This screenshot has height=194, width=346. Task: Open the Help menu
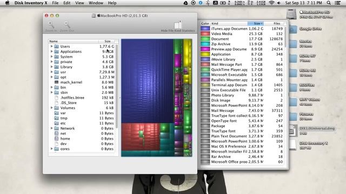click(x=112, y=3)
